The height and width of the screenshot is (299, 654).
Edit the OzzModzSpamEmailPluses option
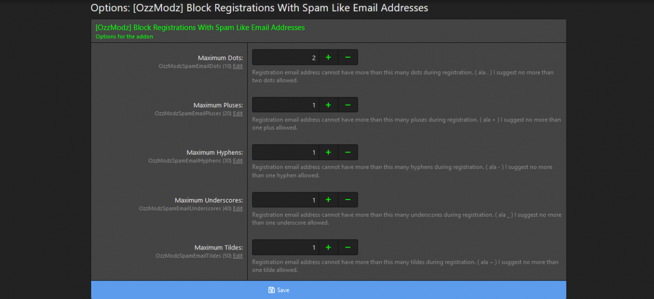click(x=238, y=114)
